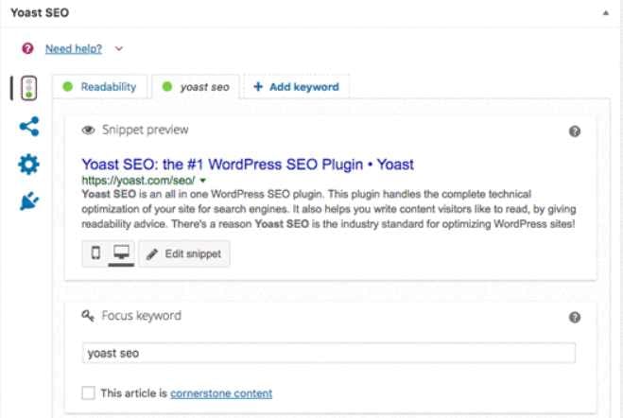Click the green dot on yoast seo tab
The height and width of the screenshot is (418, 623).
coord(167,87)
